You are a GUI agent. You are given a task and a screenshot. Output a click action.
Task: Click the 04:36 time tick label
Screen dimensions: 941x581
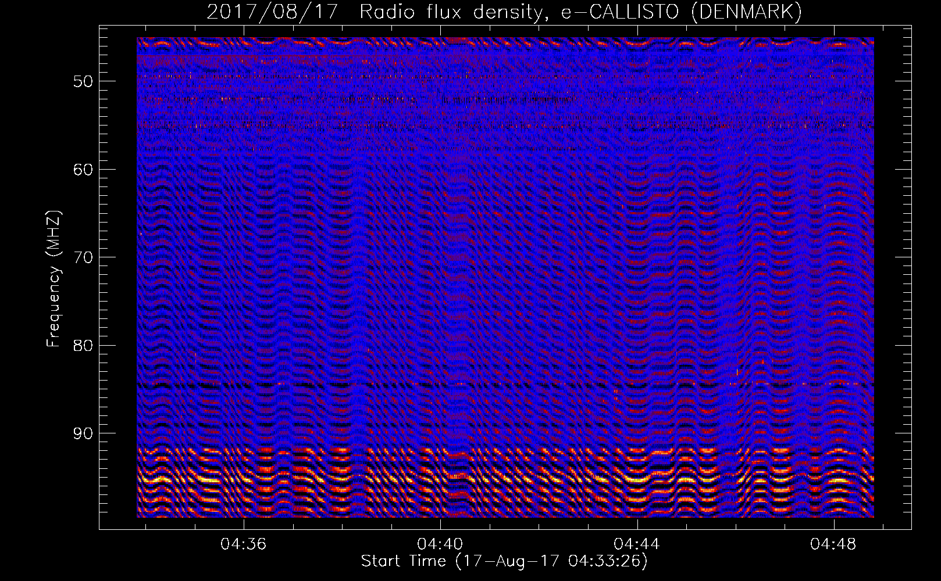pyautogui.click(x=243, y=544)
